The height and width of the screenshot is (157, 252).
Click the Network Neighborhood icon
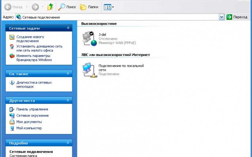click(x=12, y=116)
